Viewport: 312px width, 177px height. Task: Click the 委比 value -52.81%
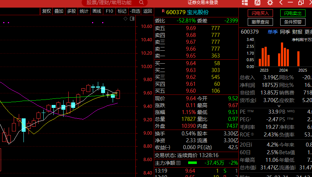click(186, 21)
